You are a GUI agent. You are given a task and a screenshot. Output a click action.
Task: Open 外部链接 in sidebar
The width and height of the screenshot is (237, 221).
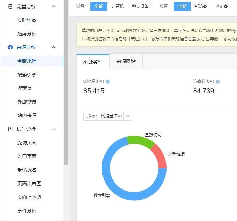pos(27,102)
